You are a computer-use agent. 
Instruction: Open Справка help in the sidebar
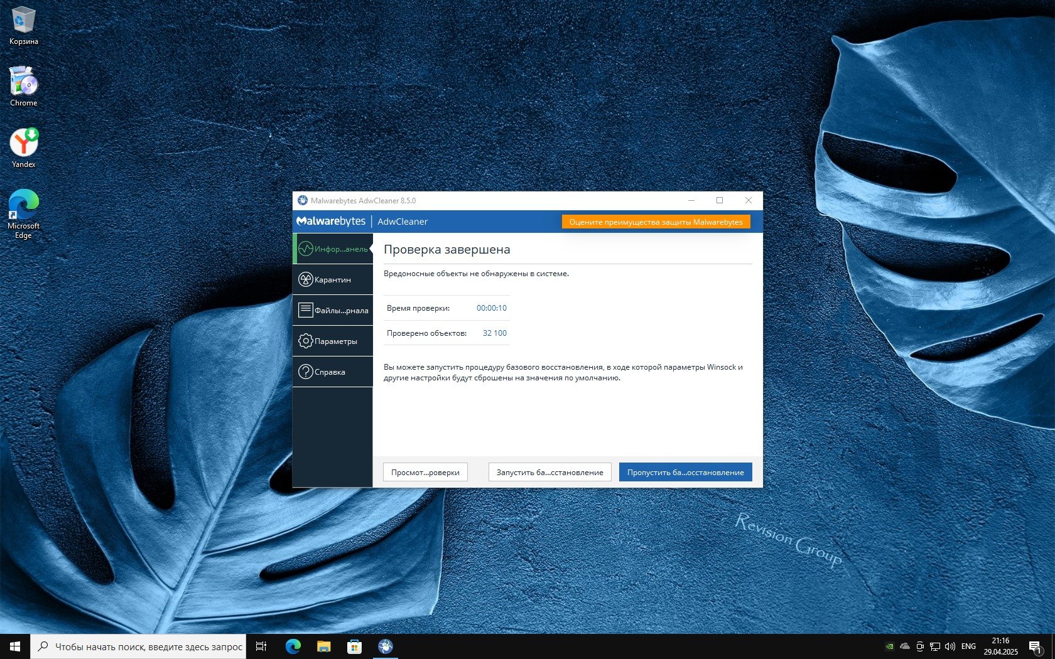pos(332,372)
